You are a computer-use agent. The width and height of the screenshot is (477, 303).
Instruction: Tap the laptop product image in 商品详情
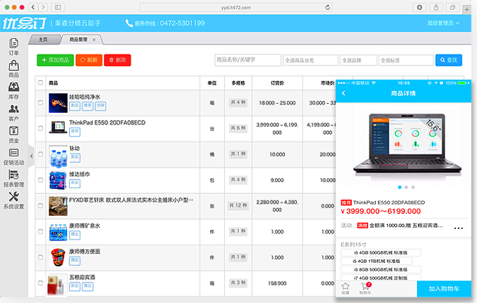pos(407,144)
